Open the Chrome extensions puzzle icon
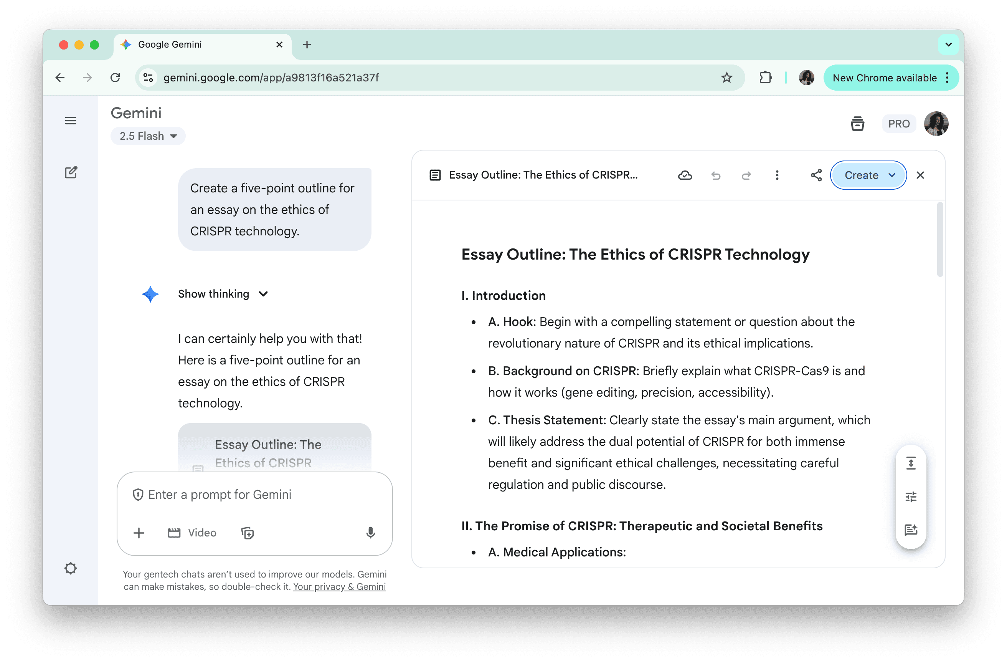The width and height of the screenshot is (1007, 662). click(765, 78)
